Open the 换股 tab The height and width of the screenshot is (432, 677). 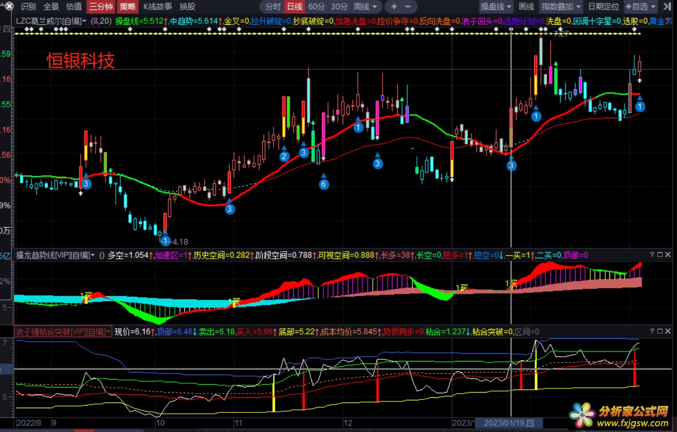[x=187, y=7]
